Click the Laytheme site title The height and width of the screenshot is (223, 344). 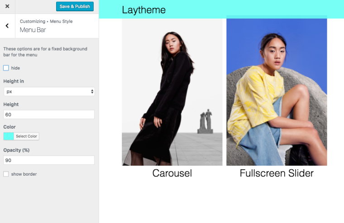143,10
